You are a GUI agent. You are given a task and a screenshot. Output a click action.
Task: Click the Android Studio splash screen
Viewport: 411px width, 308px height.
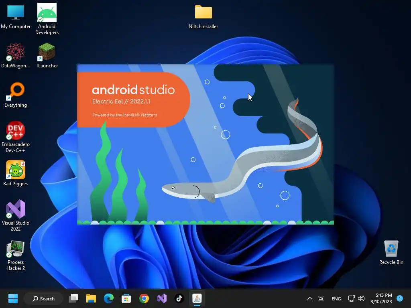205,144
